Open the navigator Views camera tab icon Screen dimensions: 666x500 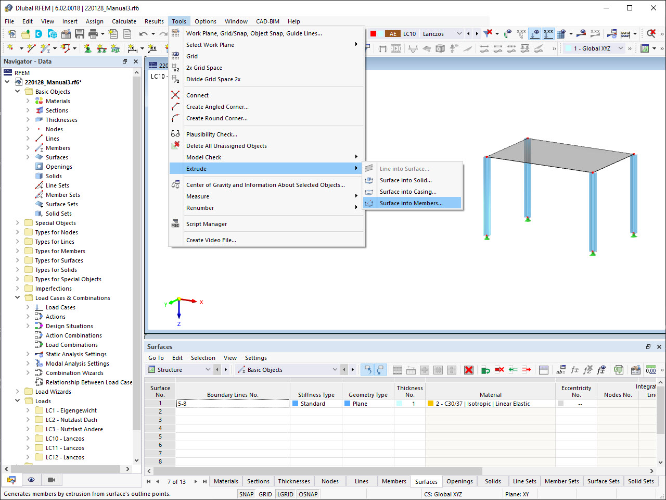coord(52,480)
